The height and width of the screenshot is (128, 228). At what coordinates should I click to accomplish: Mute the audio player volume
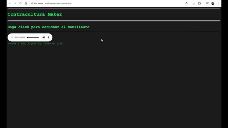pyautogui.click(x=43, y=37)
